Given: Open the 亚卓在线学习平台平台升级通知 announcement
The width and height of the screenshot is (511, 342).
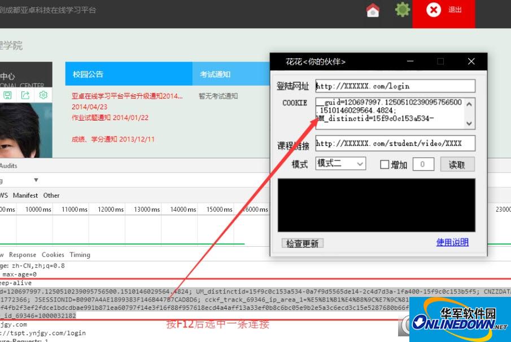Looking at the screenshot, I should click(127, 96).
